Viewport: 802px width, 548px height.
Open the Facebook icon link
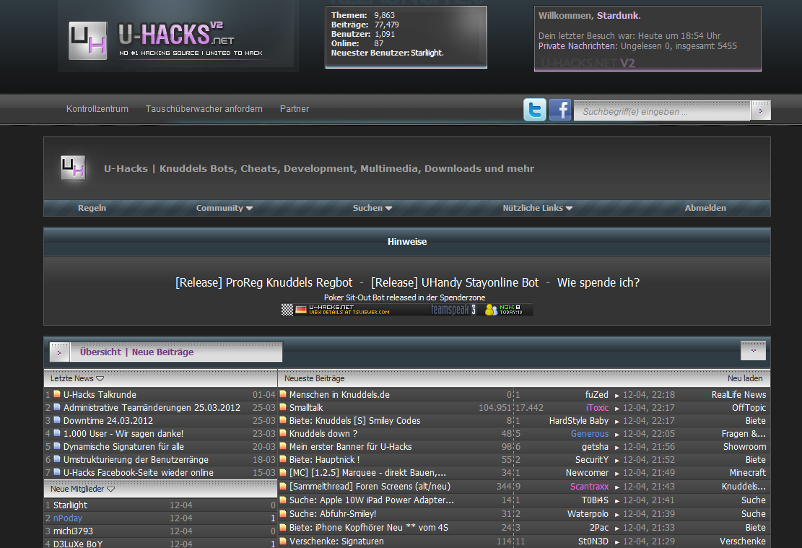[x=560, y=110]
